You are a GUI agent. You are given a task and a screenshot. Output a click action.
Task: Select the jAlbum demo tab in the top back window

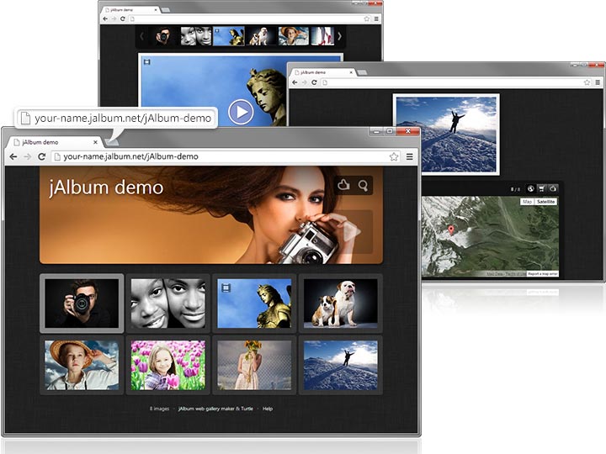click(x=131, y=9)
